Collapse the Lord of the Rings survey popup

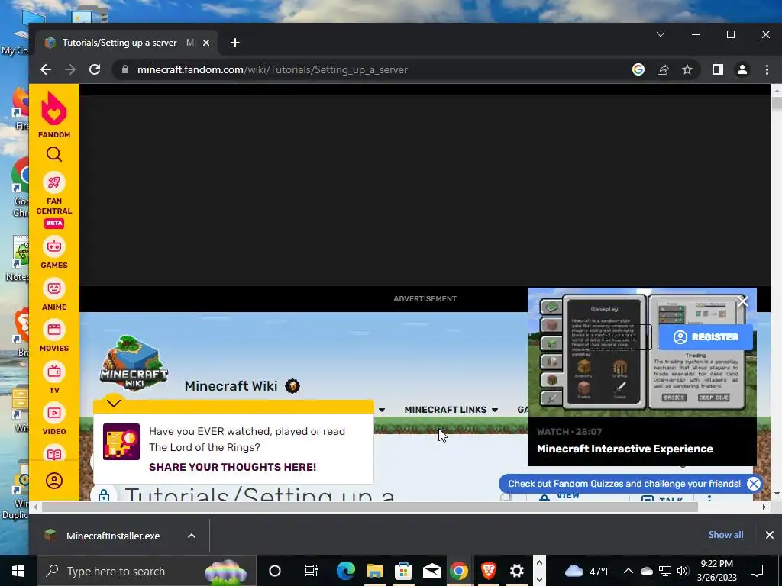tap(114, 403)
